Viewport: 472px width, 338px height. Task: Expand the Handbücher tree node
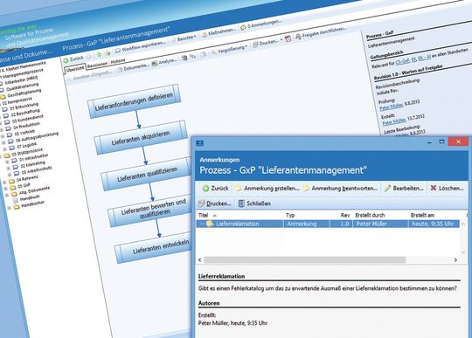(x=10, y=208)
